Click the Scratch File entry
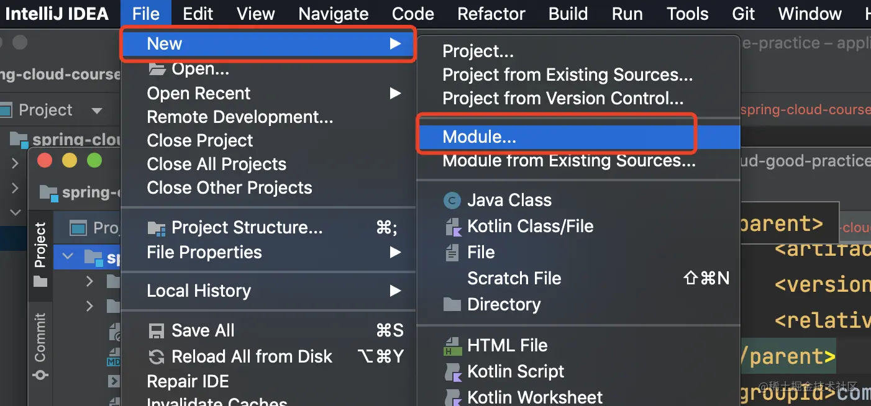Screen dimensions: 871x406 pyautogui.click(x=514, y=279)
